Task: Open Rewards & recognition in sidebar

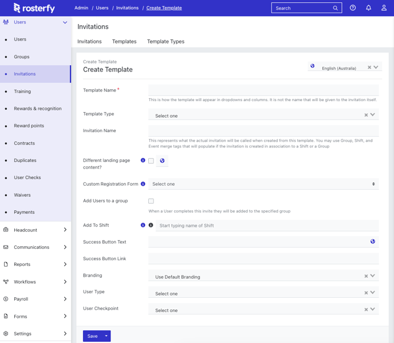Action: [38, 109]
